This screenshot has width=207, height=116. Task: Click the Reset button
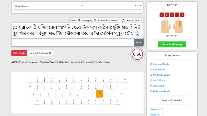139,43
